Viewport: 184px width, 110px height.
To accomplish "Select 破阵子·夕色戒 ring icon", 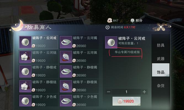I will click(25, 101).
